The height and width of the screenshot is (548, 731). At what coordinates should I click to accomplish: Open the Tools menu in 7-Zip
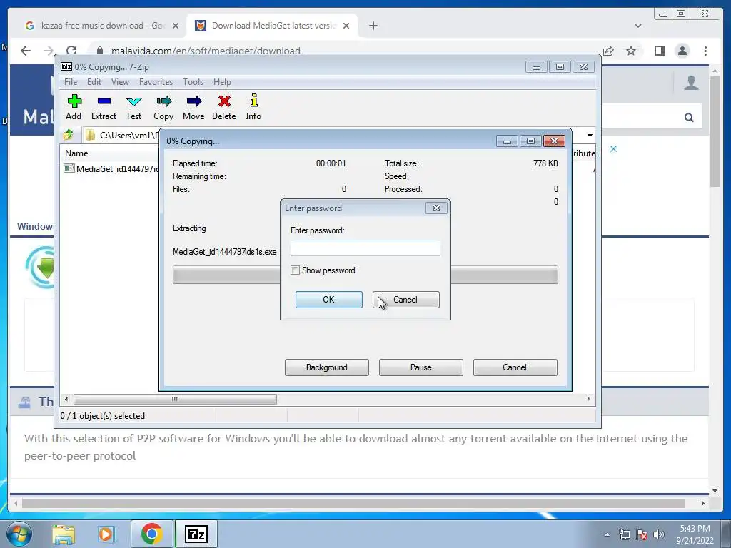click(x=193, y=82)
